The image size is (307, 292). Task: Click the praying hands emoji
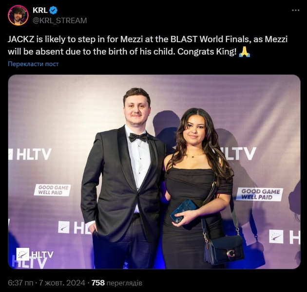244,52
